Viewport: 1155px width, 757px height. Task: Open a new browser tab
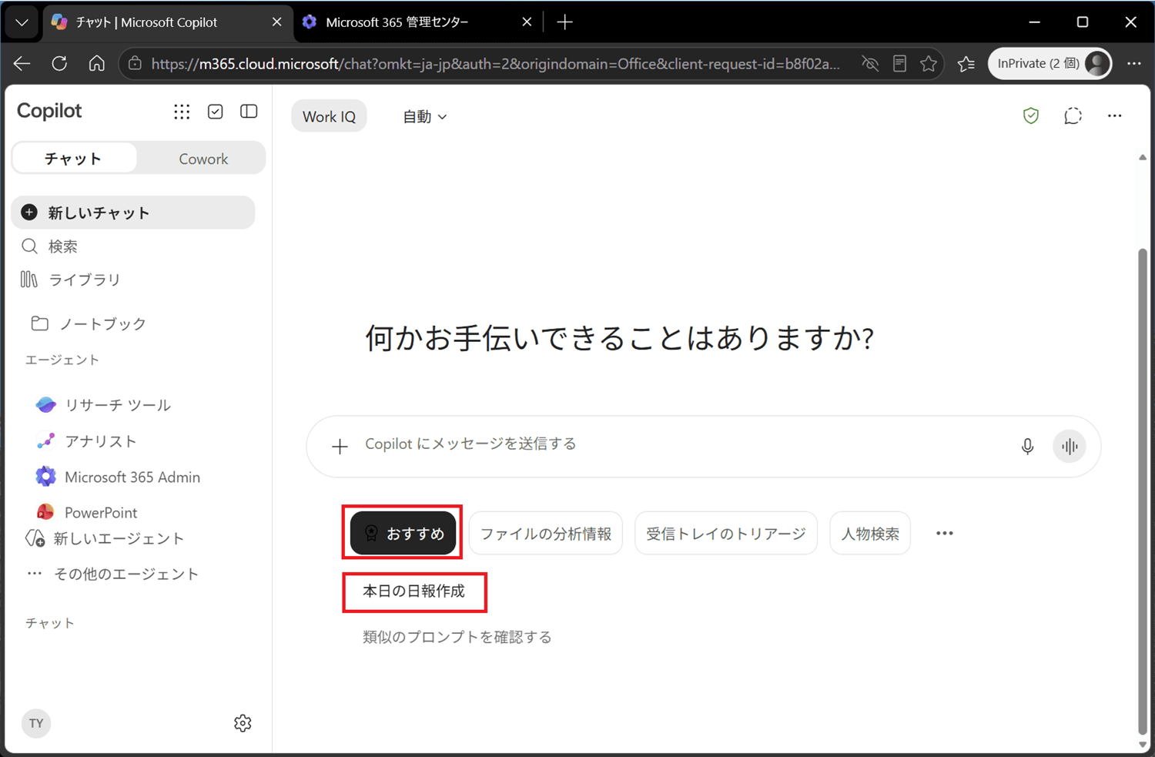click(564, 22)
